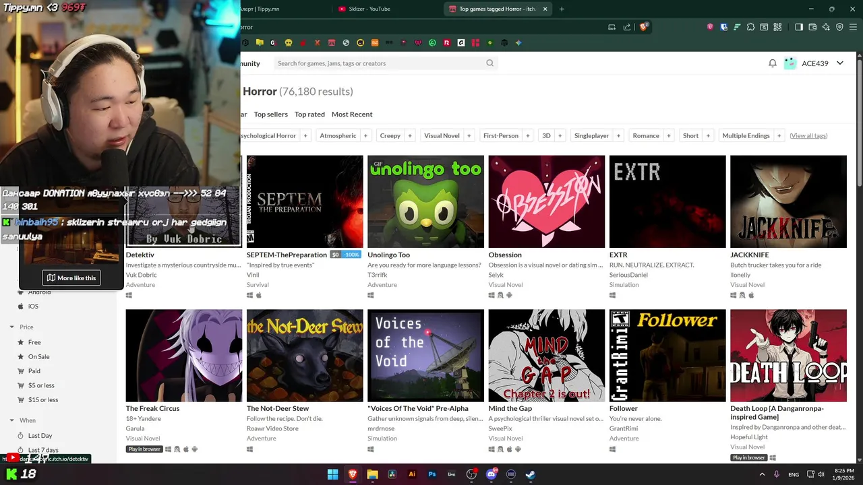863x485 pixels.
Task: Open Voices of the Void thumbnail
Action: point(425,356)
